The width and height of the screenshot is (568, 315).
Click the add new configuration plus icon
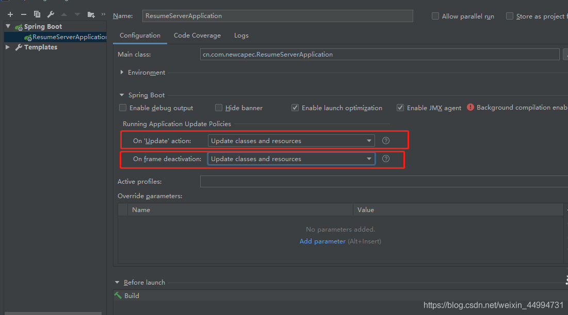point(10,14)
